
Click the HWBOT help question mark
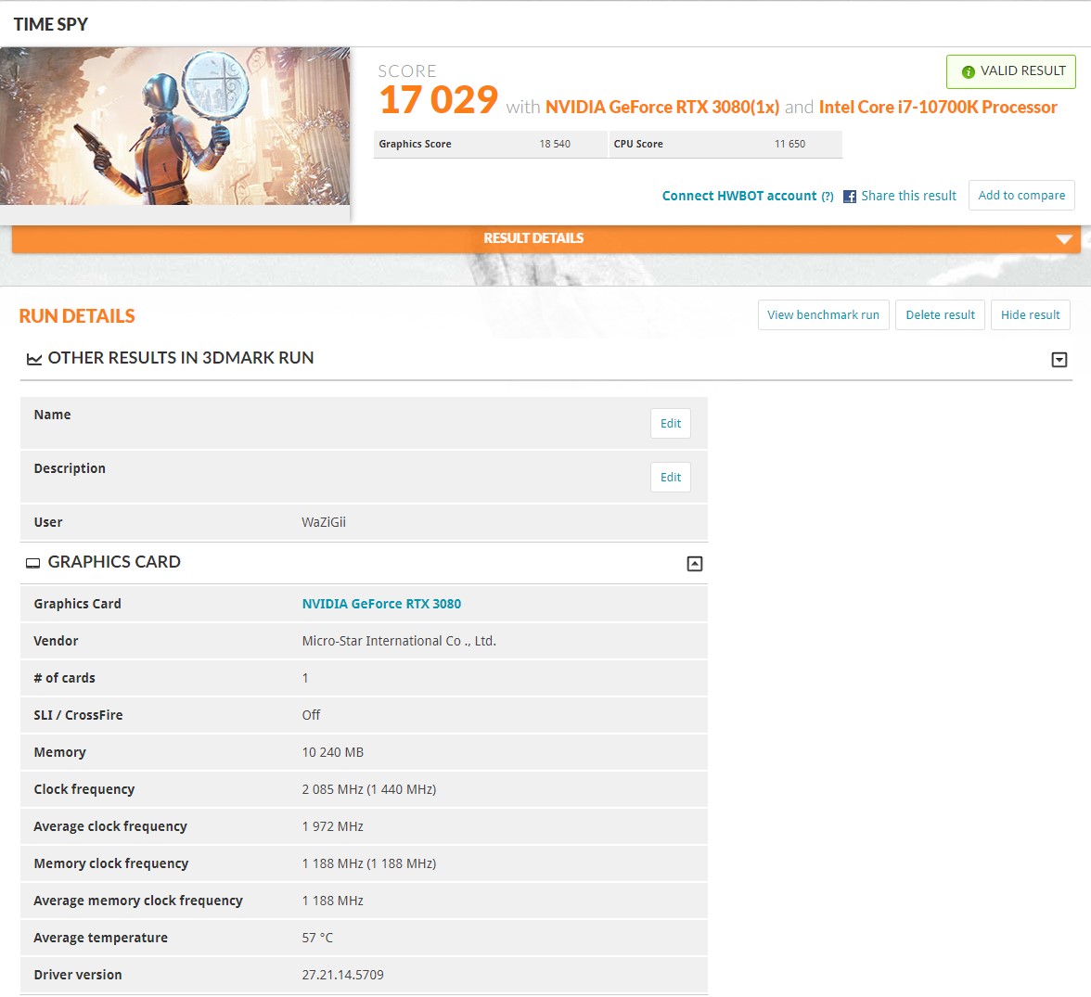828,197
